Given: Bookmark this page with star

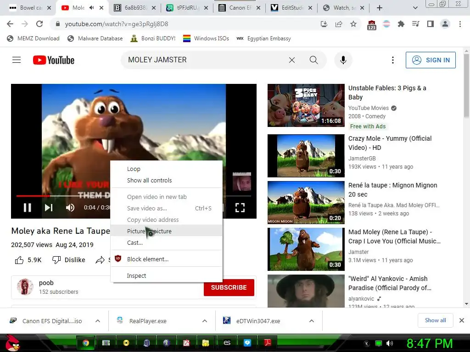Looking at the screenshot, I should click(x=353, y=24).
